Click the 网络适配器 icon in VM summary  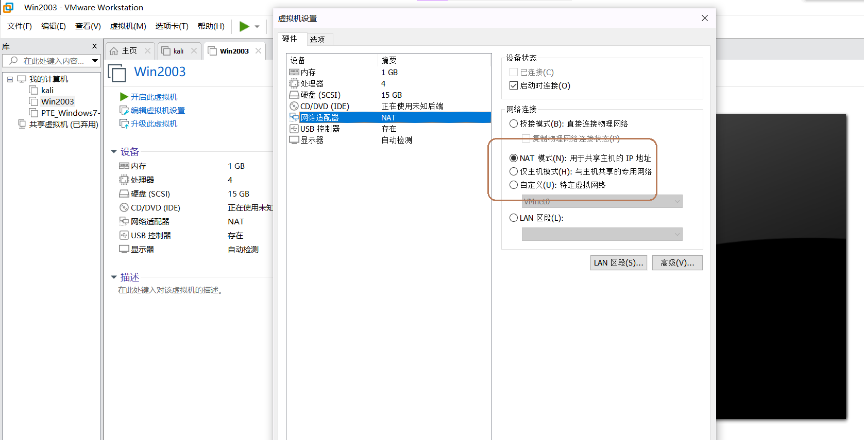tap(124, 221)
